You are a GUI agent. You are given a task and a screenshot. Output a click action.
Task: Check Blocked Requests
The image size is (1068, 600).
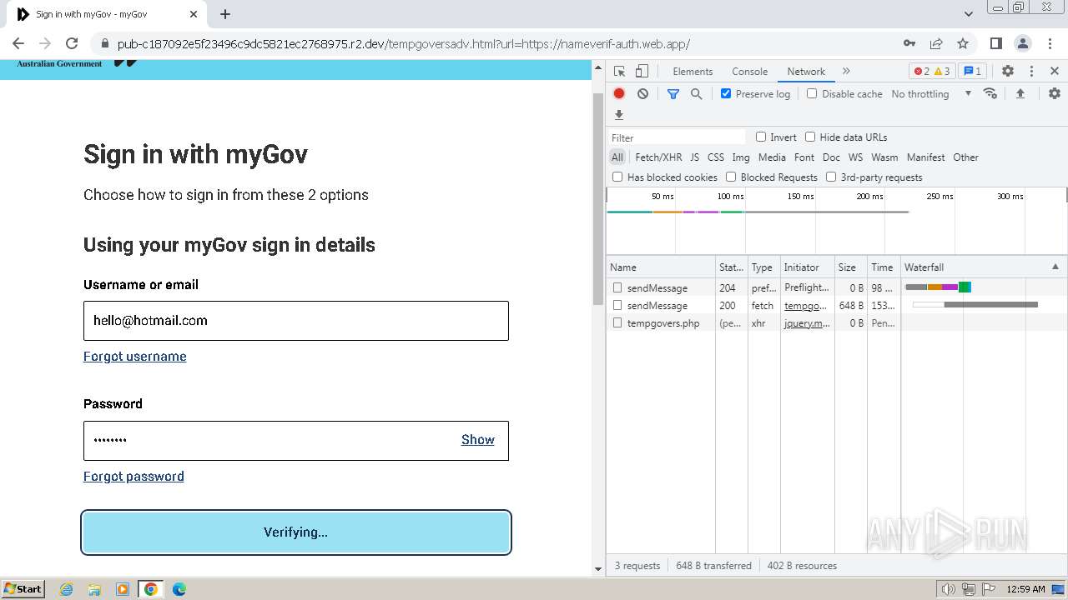731,177
